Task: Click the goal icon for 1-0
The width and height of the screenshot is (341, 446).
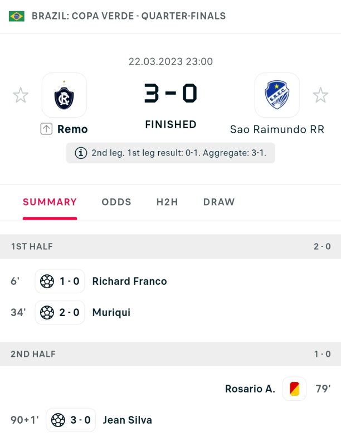Action: [47, 282]
